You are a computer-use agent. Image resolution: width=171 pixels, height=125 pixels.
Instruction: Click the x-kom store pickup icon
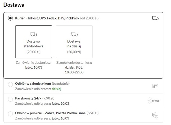155,86
